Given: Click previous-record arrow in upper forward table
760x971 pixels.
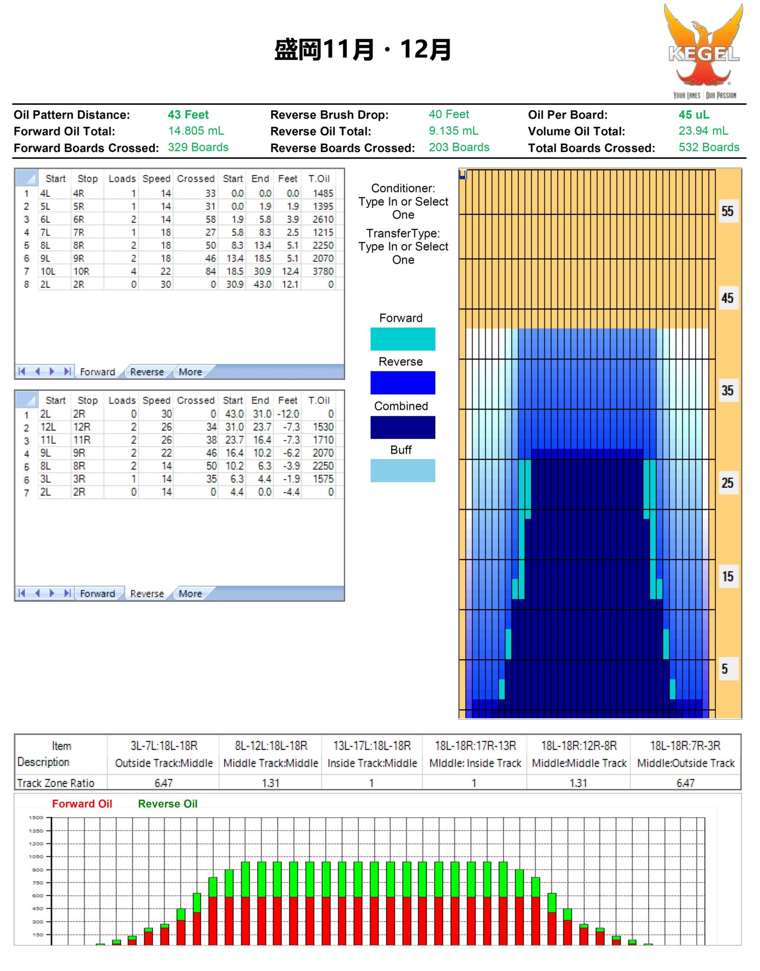Looking at the screenshot, I should click(x=37, y=372).
